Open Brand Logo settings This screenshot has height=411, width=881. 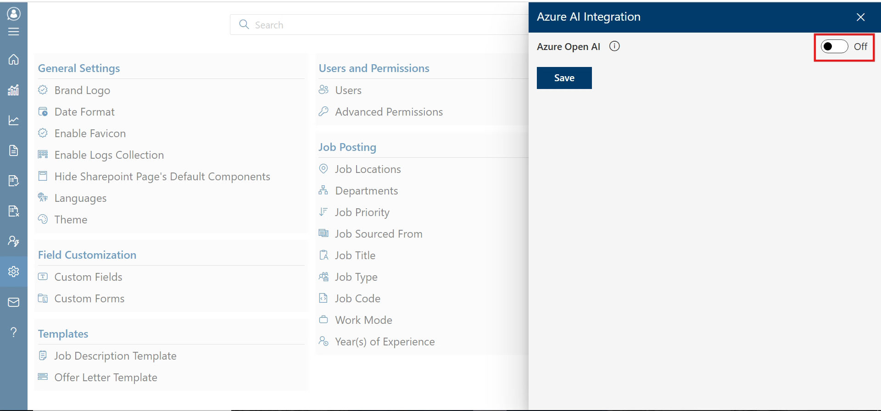click(x=82, y=90)
